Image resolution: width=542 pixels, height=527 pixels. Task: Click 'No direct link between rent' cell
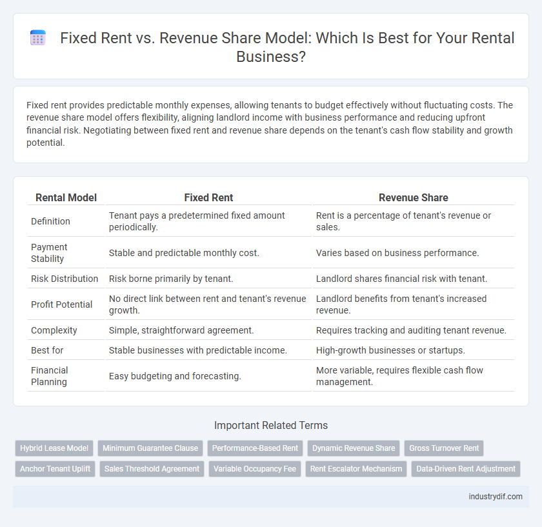(x=209, y=304)
